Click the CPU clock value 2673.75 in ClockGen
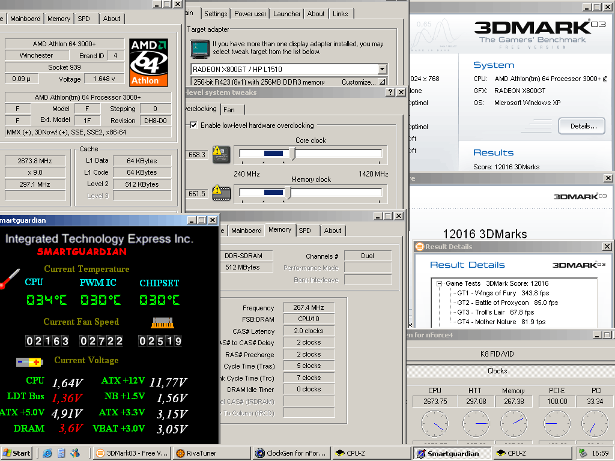Viewport: 615px width, 461px height. pos(435,402)
